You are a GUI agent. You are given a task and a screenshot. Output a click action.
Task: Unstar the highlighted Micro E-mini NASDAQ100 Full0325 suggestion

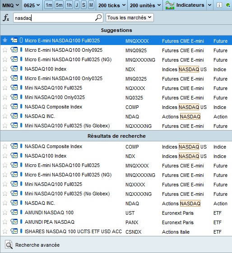coord(5,40)
